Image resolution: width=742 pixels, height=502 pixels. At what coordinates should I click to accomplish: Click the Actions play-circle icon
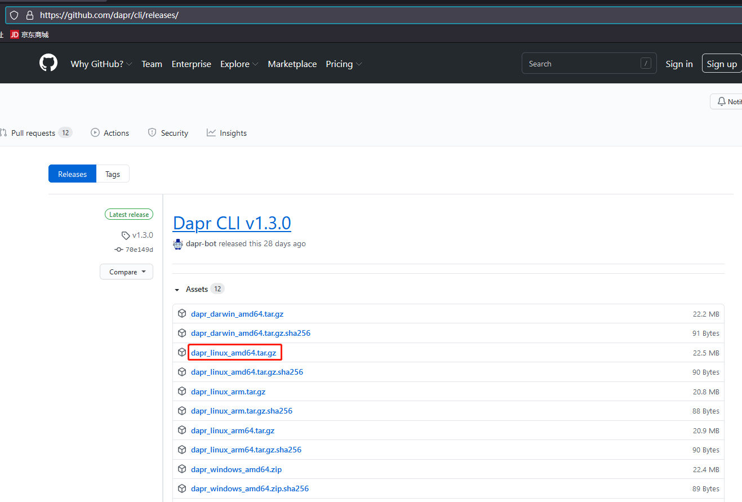95,132
